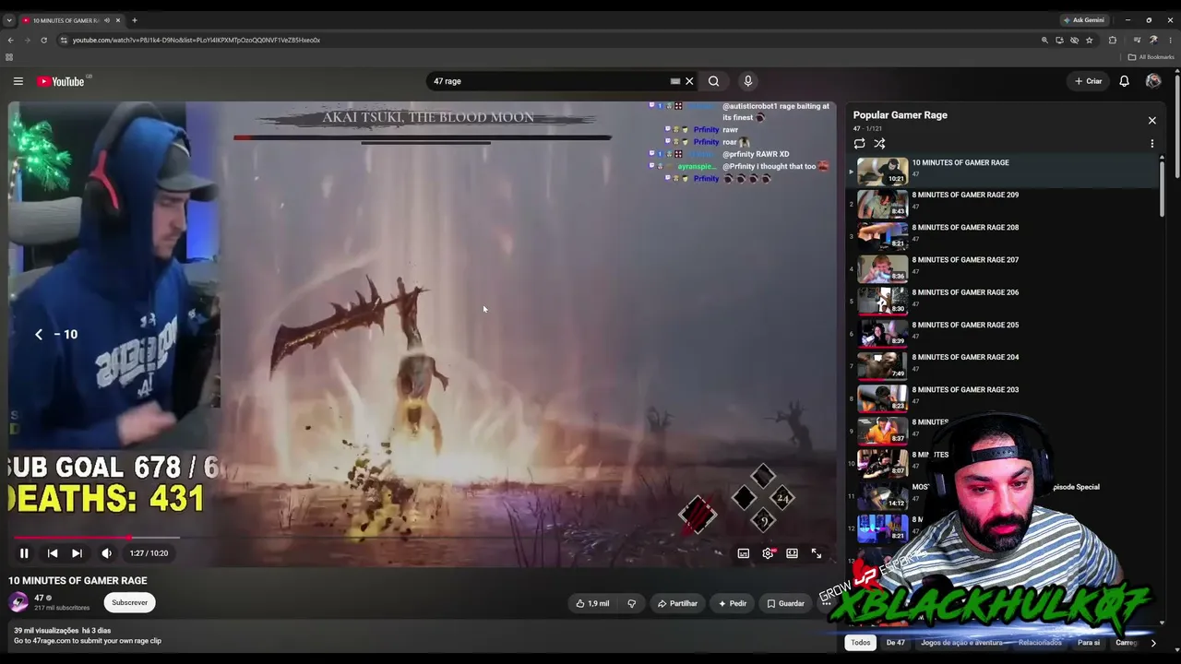Open the YouTube guide hamburger menu

click(18, 81)
